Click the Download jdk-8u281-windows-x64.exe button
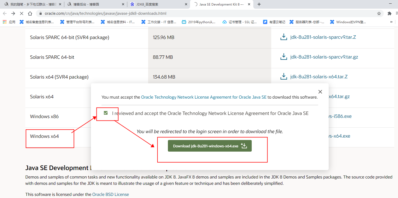The image size is (398, 198). [x=210, y=146]
